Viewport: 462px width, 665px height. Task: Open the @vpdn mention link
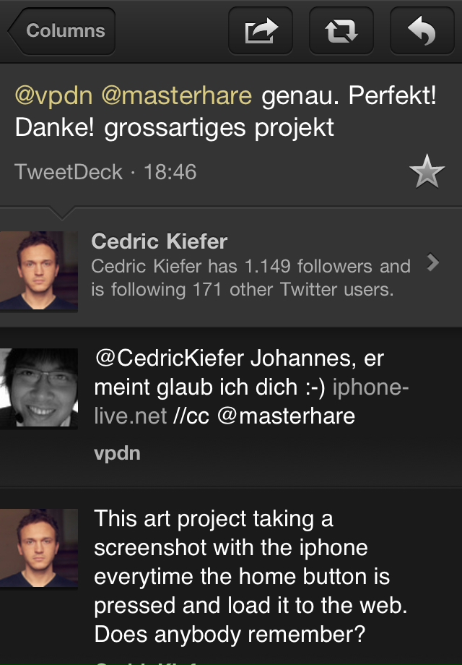pos(54,95)
